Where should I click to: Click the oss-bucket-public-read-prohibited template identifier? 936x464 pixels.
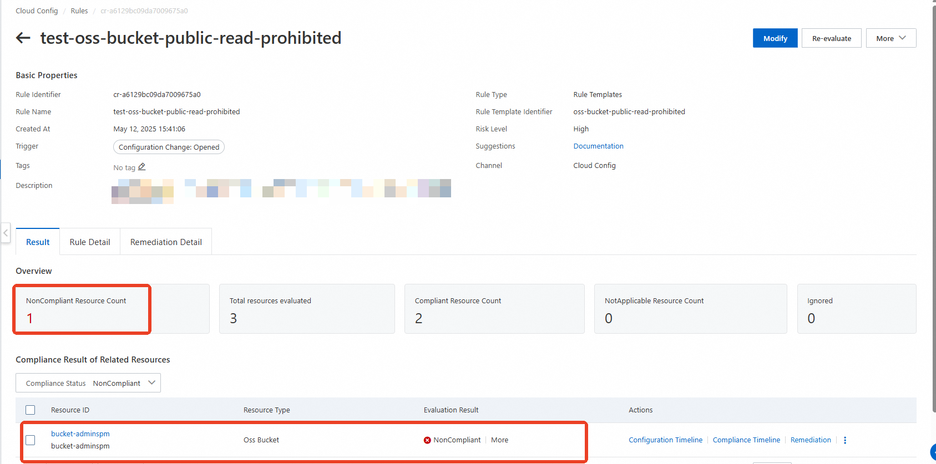pos(629,112)
